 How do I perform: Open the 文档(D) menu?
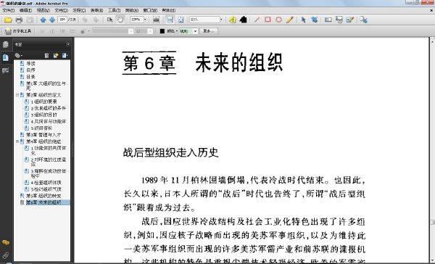click(62, 10)
